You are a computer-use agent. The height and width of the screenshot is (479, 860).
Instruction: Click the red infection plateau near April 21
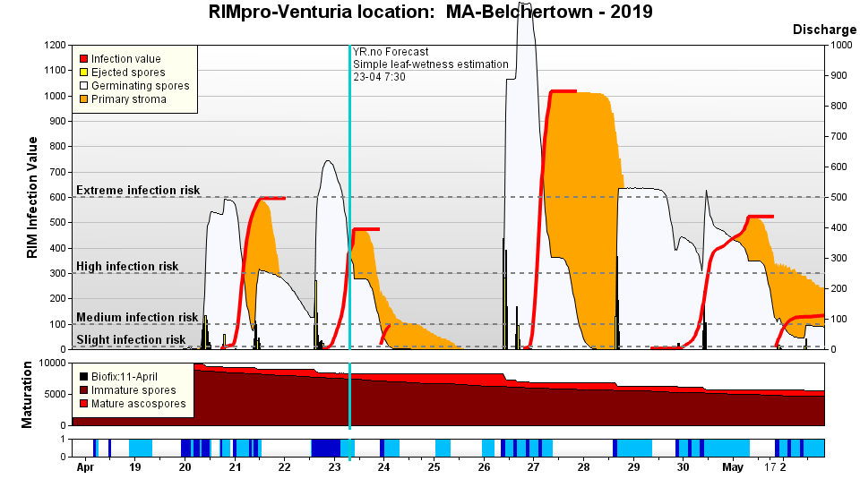(272, 198)
